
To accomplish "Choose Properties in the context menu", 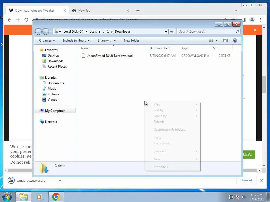I will click(x=172, y=167).
